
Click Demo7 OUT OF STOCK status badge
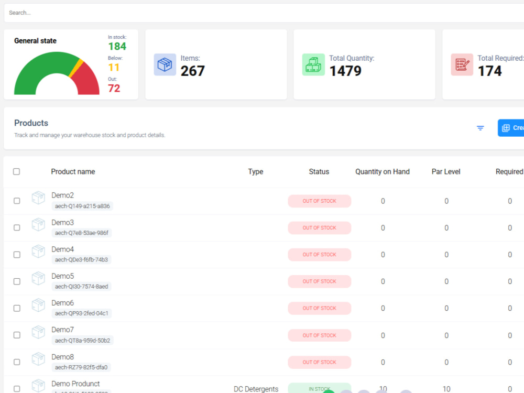pyautogui.click(x=320, y=335)
